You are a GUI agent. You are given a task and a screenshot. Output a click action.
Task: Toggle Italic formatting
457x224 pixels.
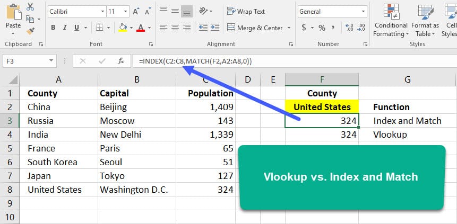click(66, 28)
